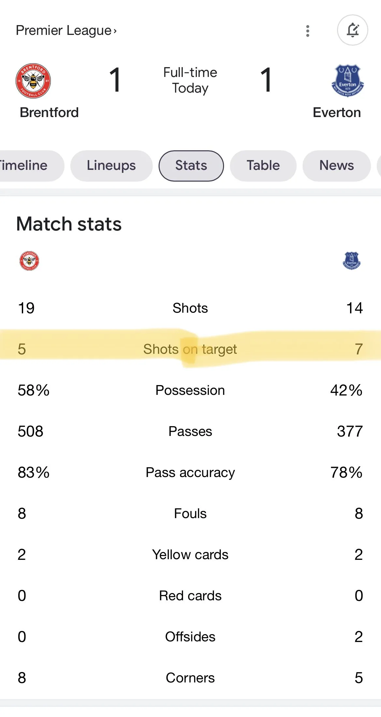Screen dimensions: 381x717
Task: Tap small Everton crest in Match stats
Action: coord(352,261)
